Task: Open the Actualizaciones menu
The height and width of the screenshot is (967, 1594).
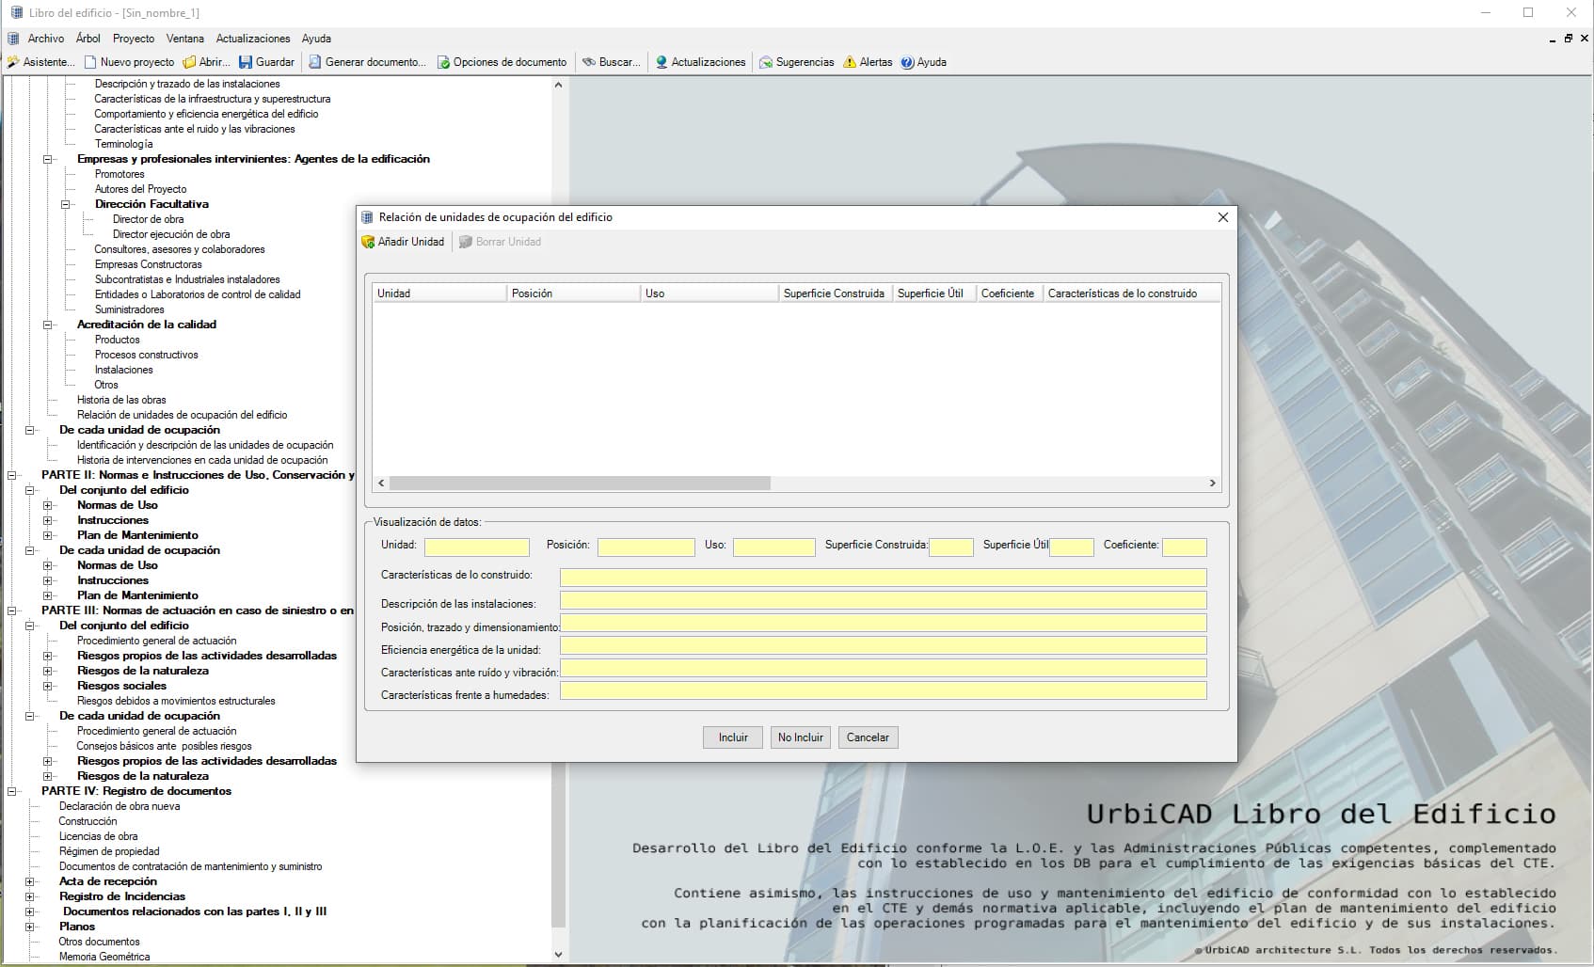Action: coord(253,39)
